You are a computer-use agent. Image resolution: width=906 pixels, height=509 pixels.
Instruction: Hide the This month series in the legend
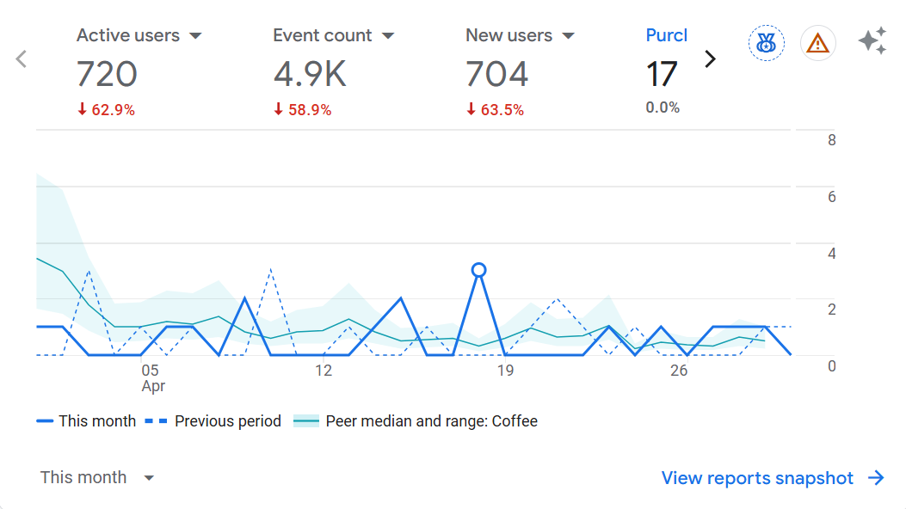click(88, 420)
